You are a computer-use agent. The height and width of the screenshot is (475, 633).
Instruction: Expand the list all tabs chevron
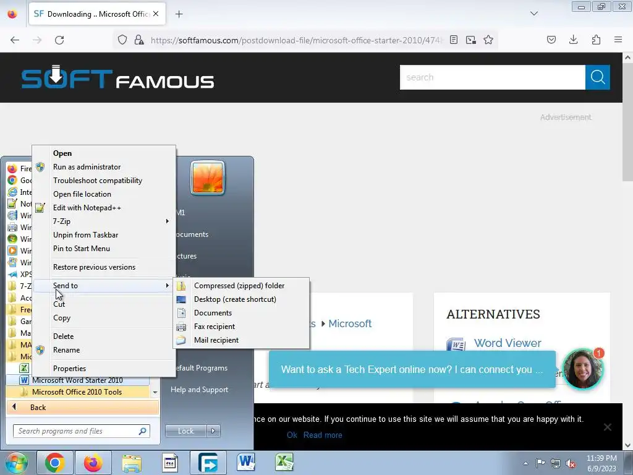pos(534,14)
